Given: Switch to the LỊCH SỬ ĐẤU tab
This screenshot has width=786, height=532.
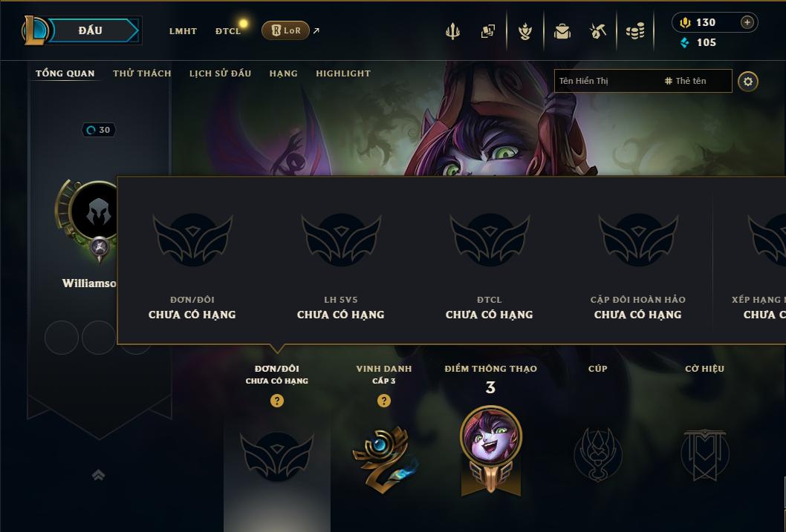Looking at the screenshot, I should pos(220,73).
